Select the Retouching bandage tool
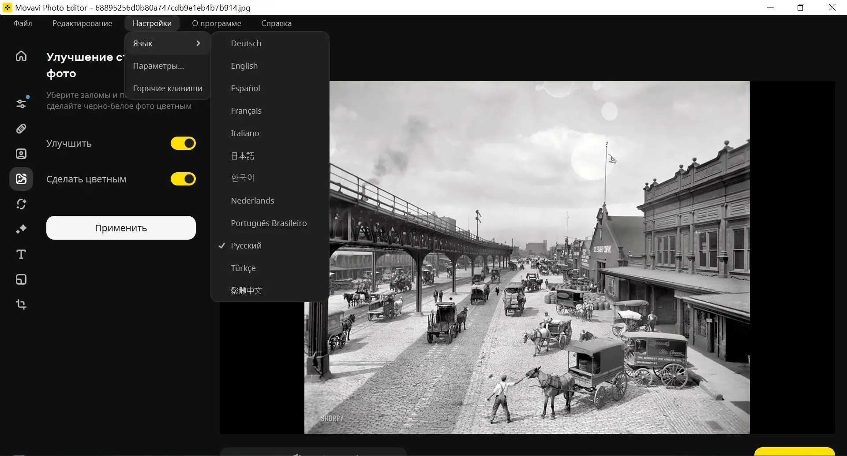The width and height of the screenshot is (847, 456). [x=21, y=129]
